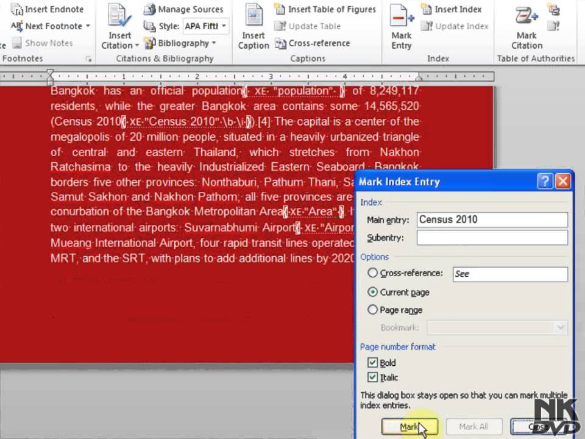Open Manage Sources
This screenshot has width=585, height=439.
pos(183,9)
